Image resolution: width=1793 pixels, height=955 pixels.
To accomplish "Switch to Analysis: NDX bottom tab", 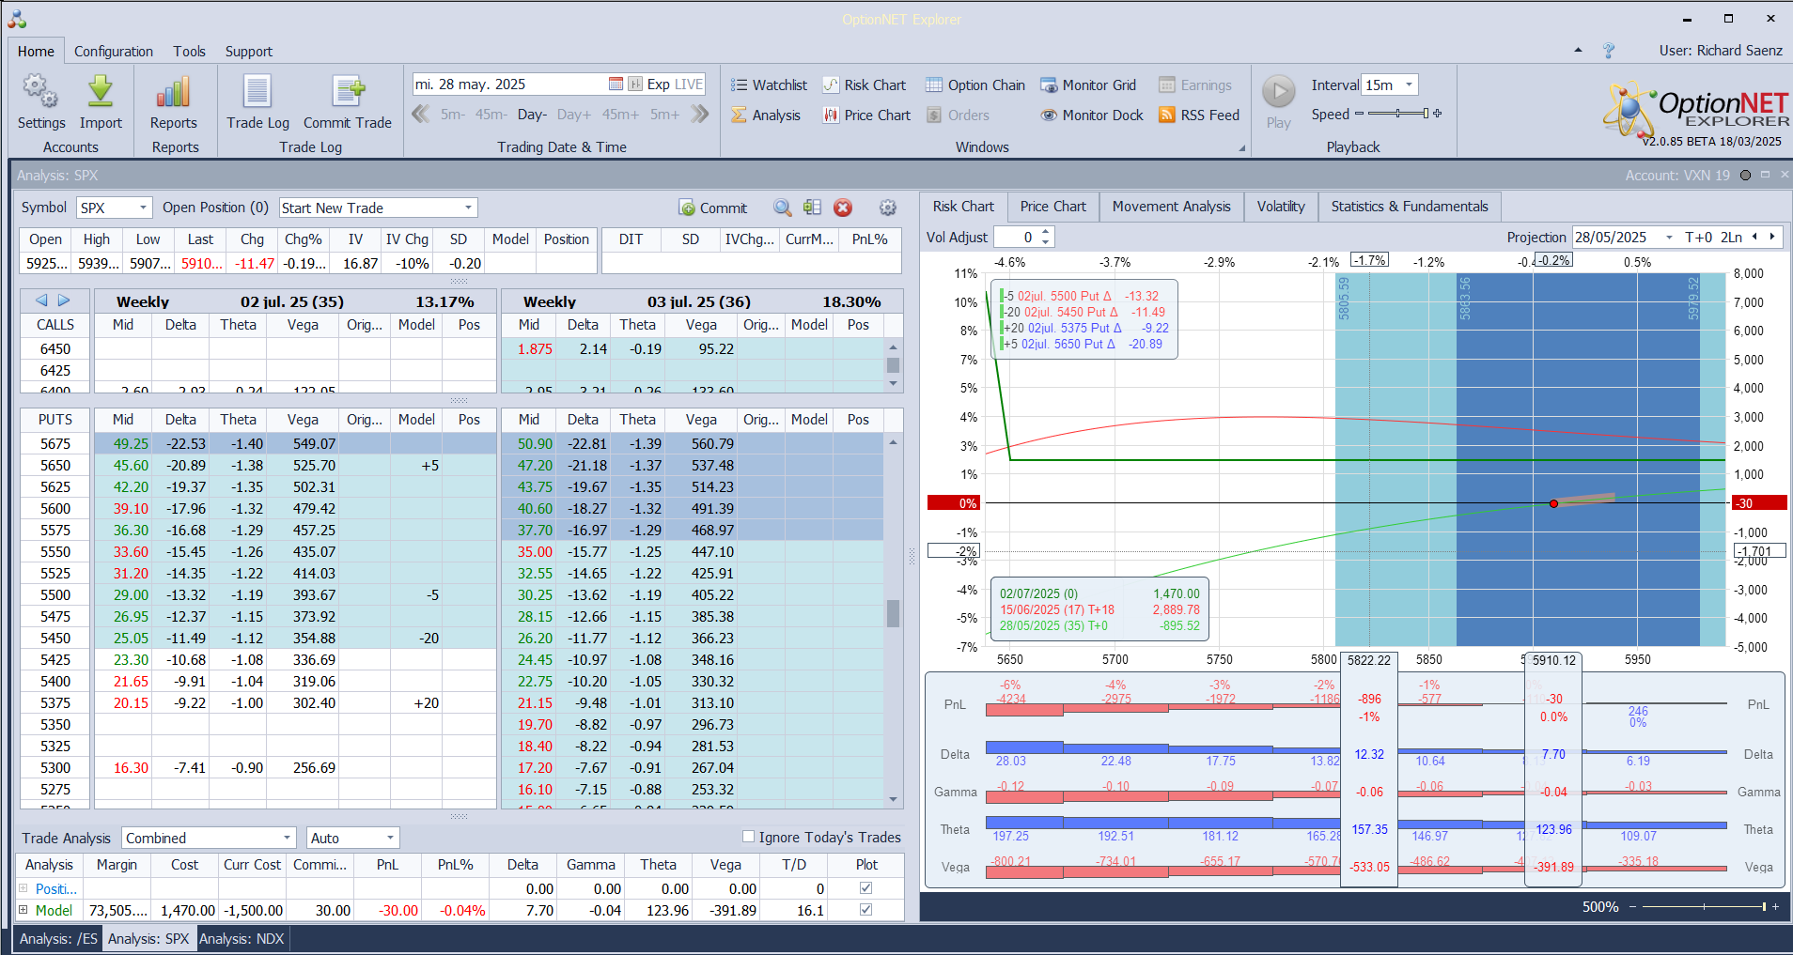I will point(242,938).
